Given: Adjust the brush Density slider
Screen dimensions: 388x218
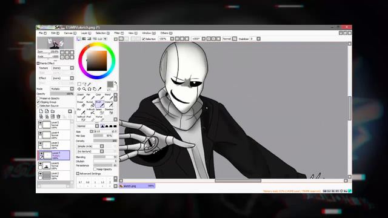Looking at the screenshot, I should [x=105, y=141].
